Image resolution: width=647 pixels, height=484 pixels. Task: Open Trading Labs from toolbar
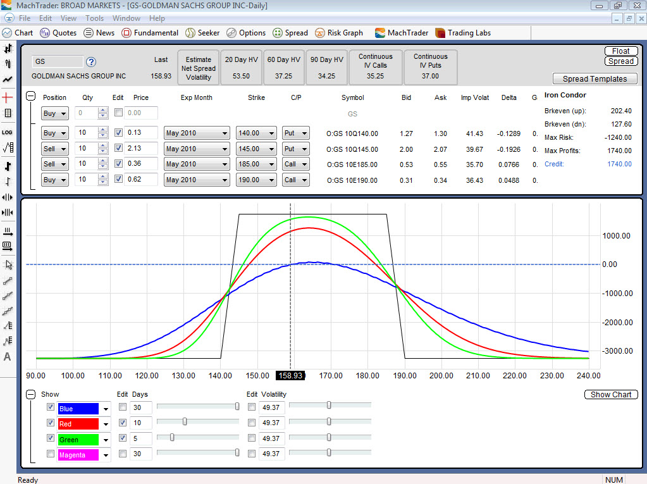pyautogui.click(x=463, y=33)
